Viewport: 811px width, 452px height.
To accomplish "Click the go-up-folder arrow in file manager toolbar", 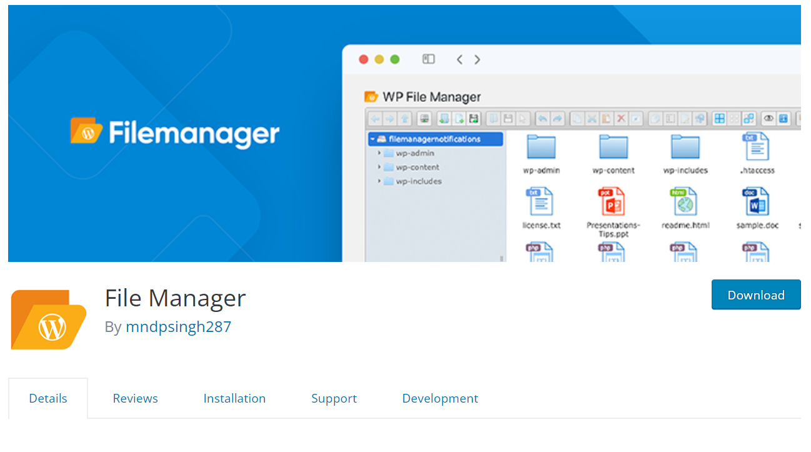I will [404, 119].
